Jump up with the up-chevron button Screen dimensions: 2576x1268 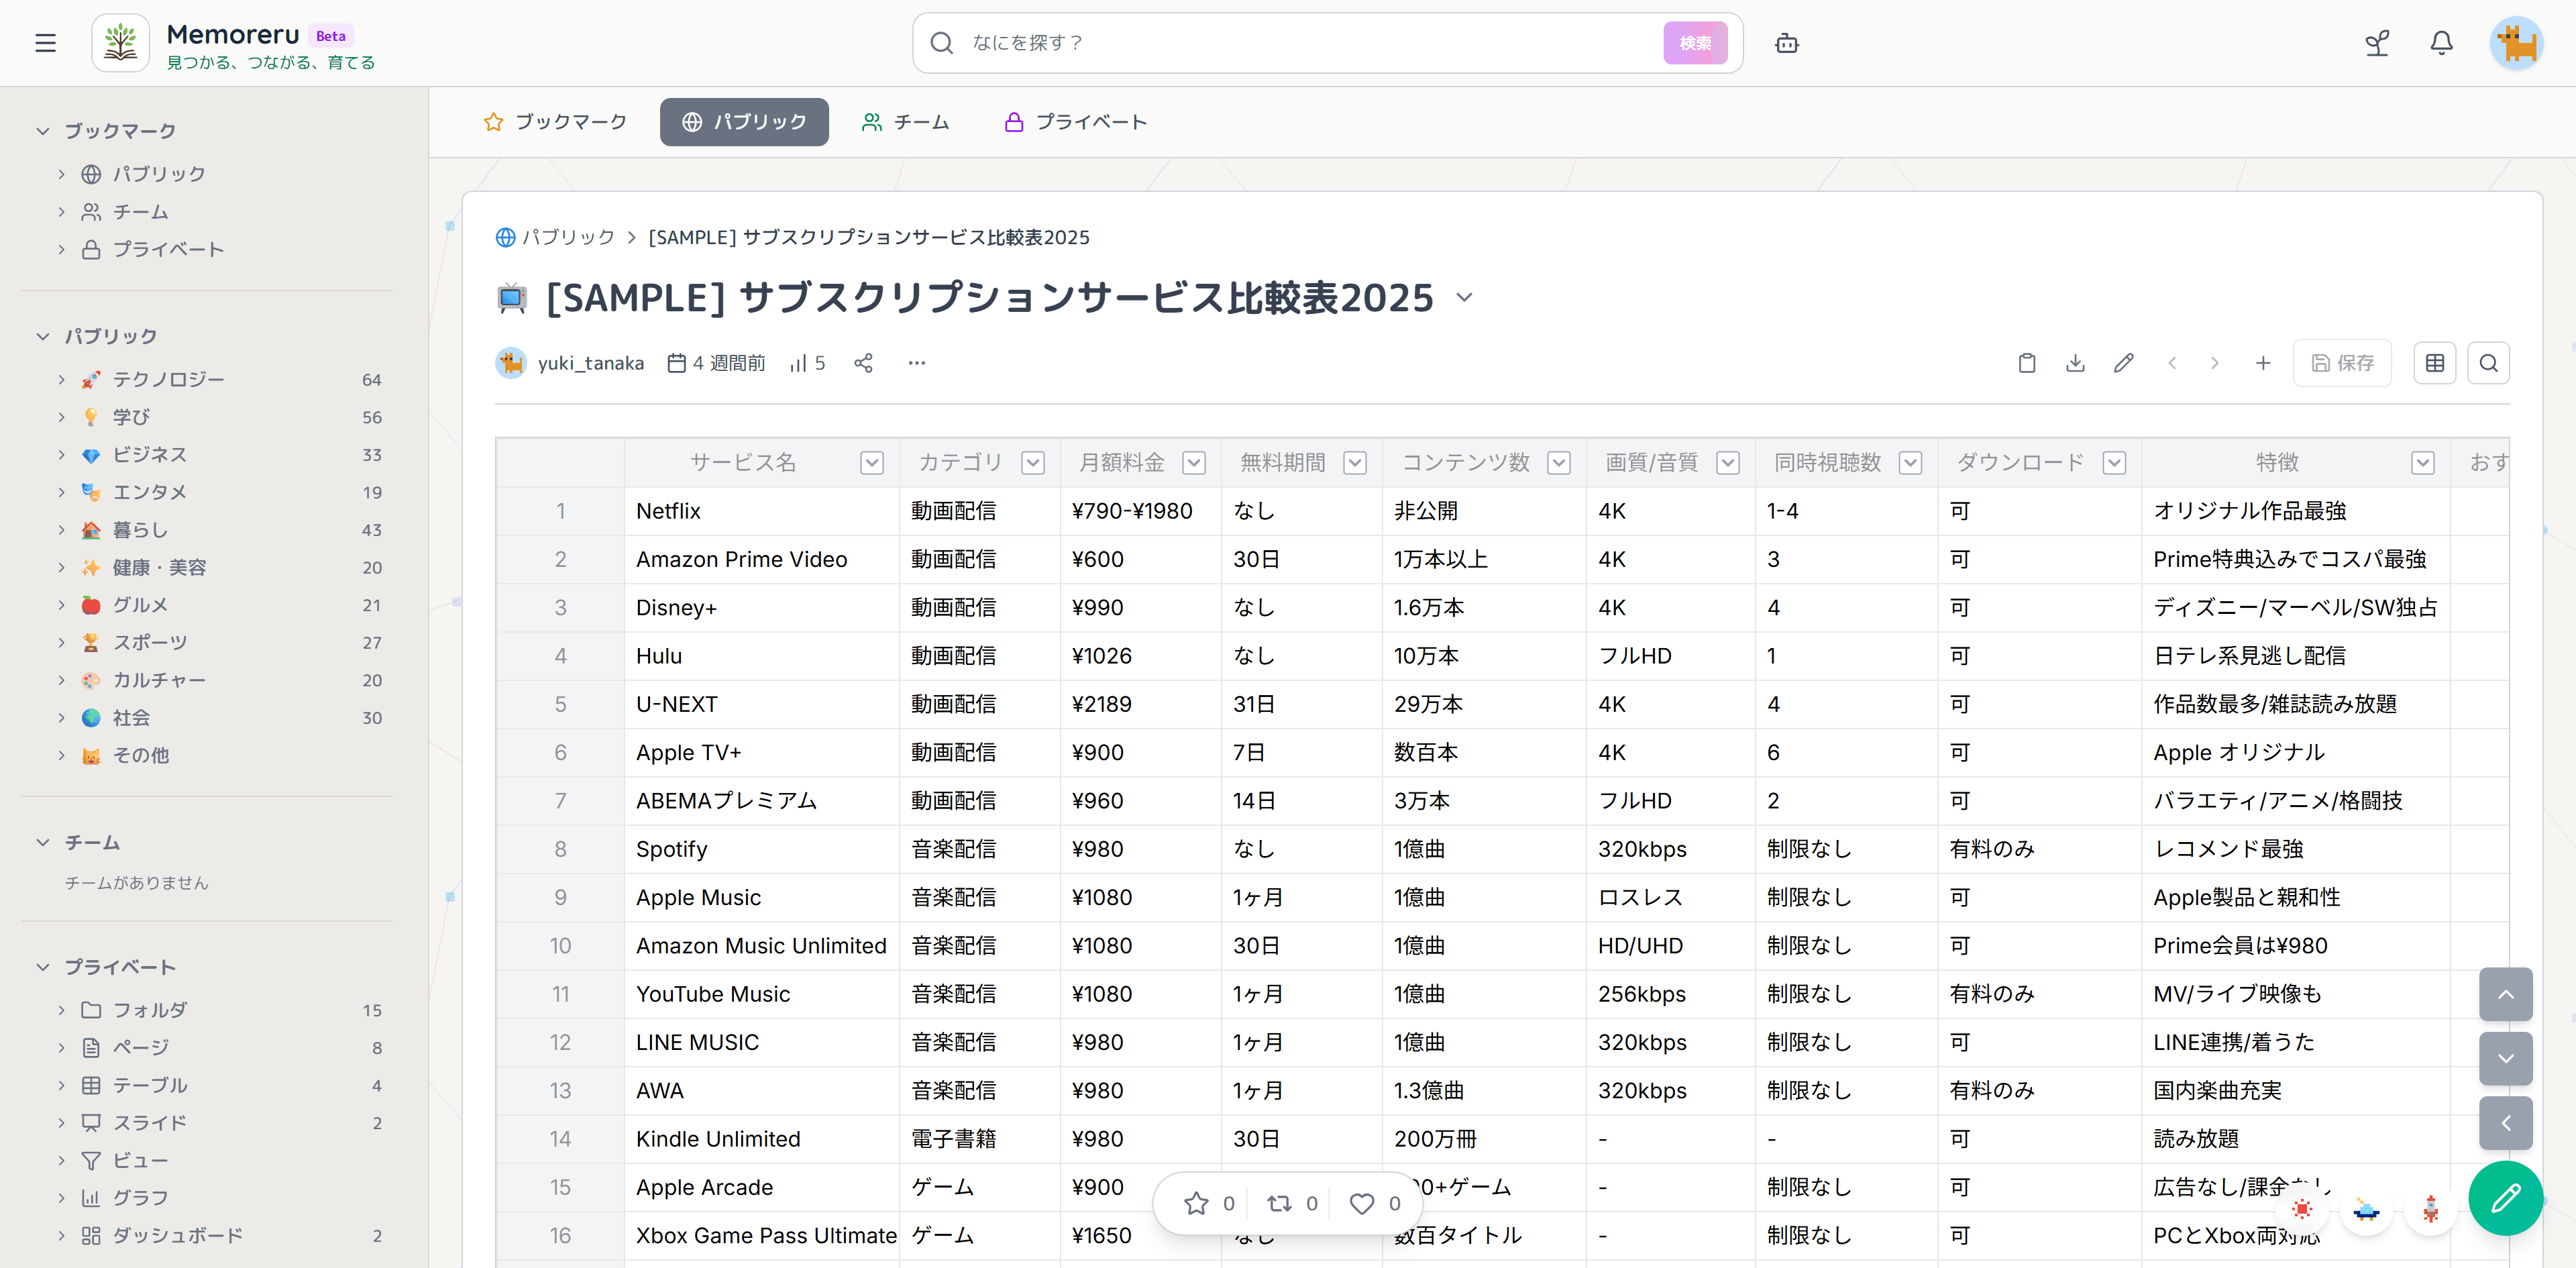coord(2505,994)
